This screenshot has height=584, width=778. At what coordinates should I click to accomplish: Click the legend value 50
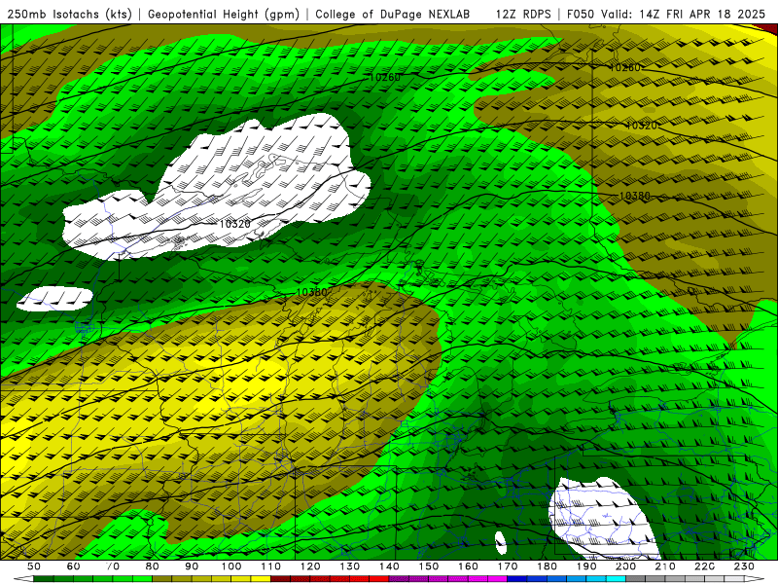tap(34, 566)
